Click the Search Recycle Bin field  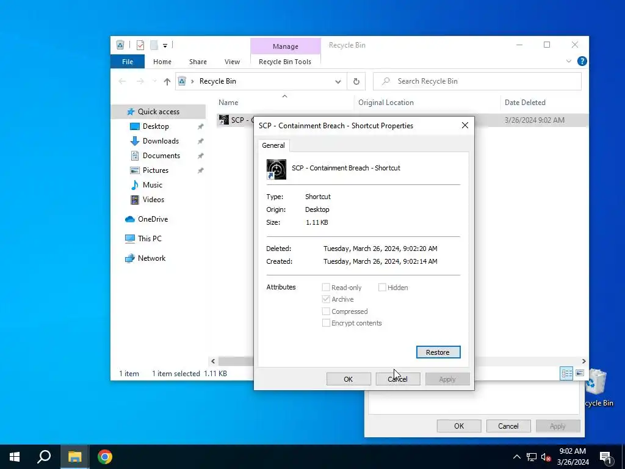pos(477,81)
